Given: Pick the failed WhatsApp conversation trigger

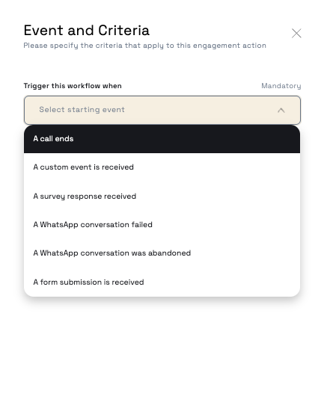Looking at the screenshot, I should (162, 225).
